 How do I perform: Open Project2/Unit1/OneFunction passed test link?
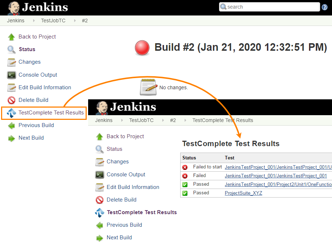[x=278, y=185]
